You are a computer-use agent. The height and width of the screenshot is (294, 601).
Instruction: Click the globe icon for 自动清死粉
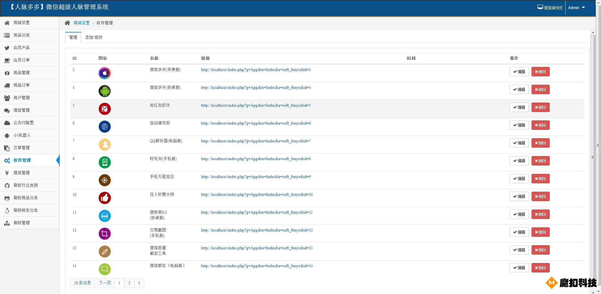pyautogui.click(x=105, y=127)
